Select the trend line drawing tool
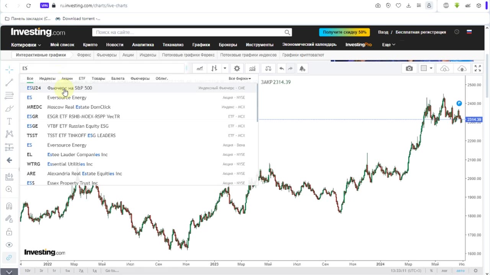This screenshot has width=490, height=275. 9,82
